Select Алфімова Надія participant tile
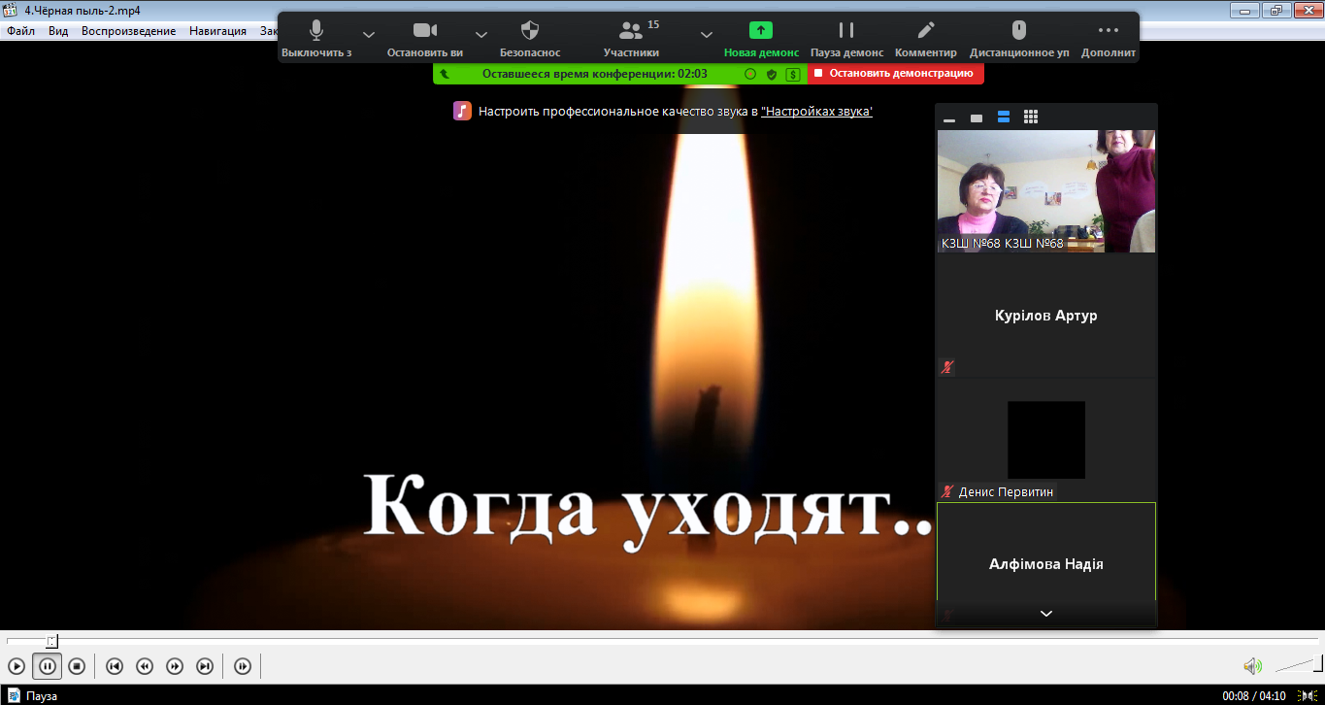The width and height of the screenshot is (1325, 705). coord(1046,564)
